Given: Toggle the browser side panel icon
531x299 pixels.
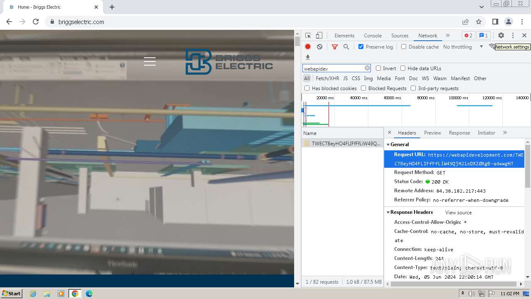Looking at the screenshot, I should click(495, 22).
